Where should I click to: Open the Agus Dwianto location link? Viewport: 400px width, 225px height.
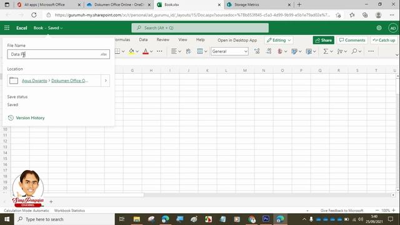[34, 81]
